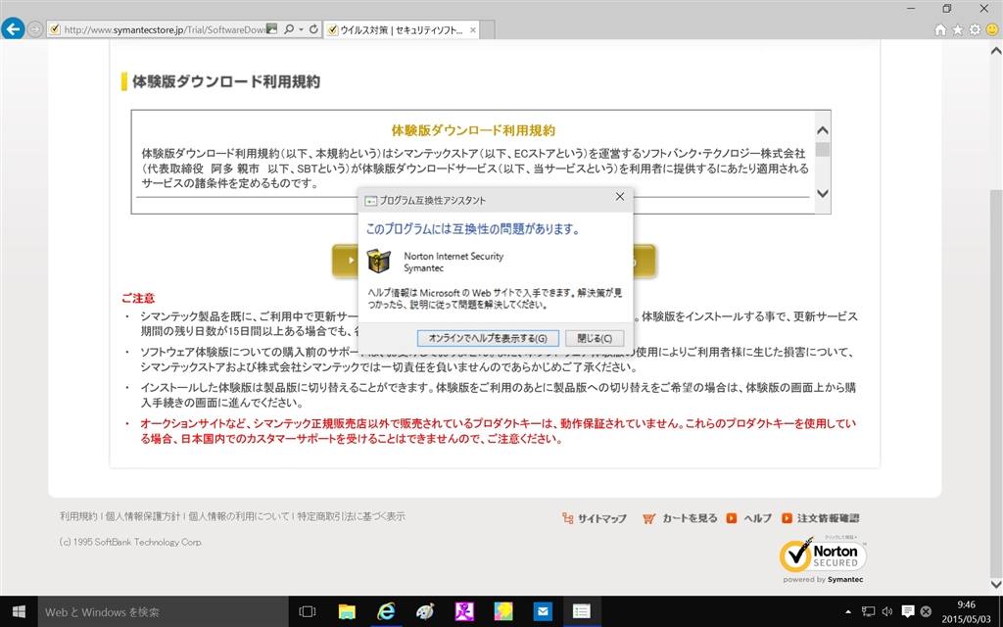Screen dimensions: 1003x627
Task: Open browser tools gear icon
Action: [975, 29]
